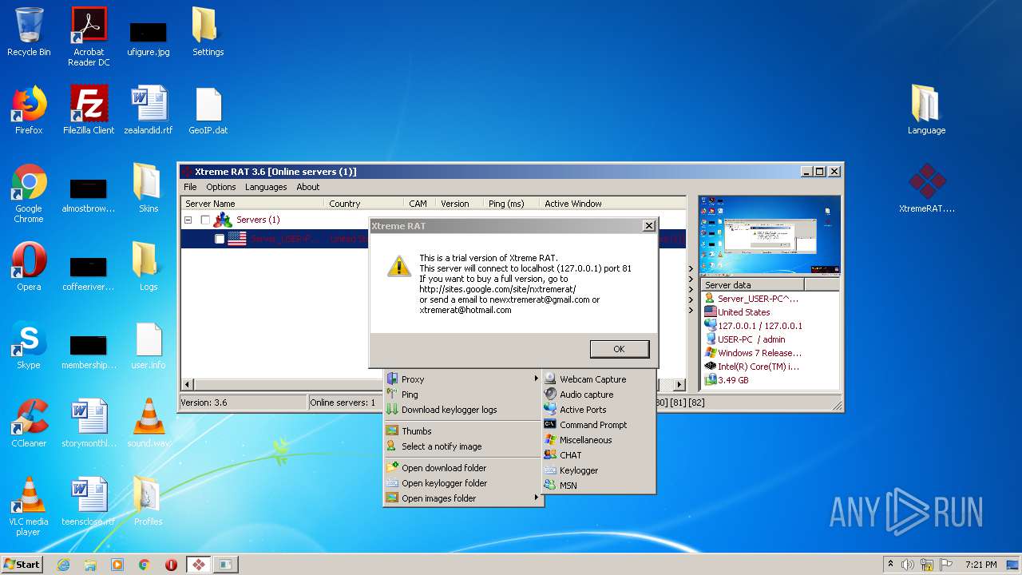
Task: Launch Internet Explorer from the taskbar
Action: tap(63, 565)
